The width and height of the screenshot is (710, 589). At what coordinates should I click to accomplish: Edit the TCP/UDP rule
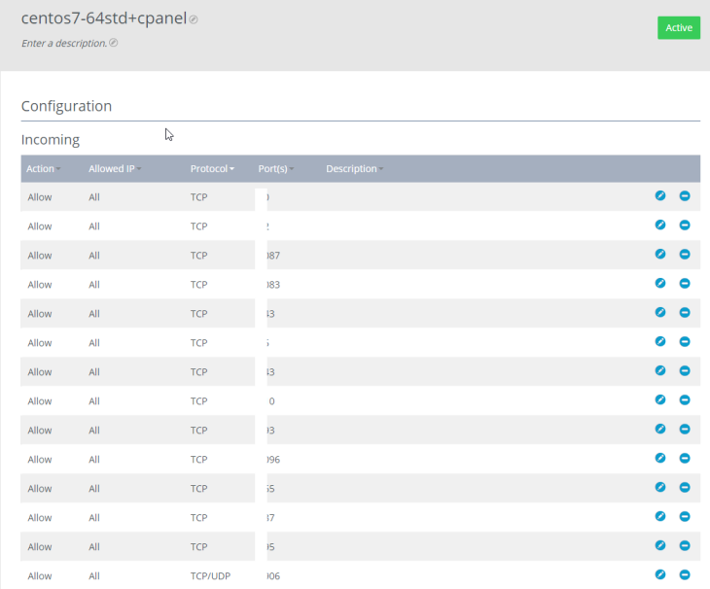pos(660,574)
